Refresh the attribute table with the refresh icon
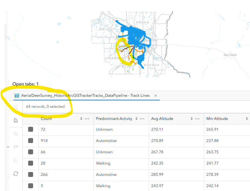Viewport: 250px width, 191px height. pyautogui.click(x=16, y=174)
